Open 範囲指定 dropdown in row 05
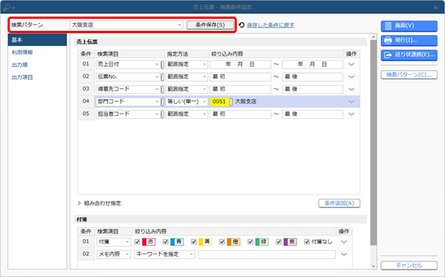This screenshot has height=277, width=445. tap(186, 114)
